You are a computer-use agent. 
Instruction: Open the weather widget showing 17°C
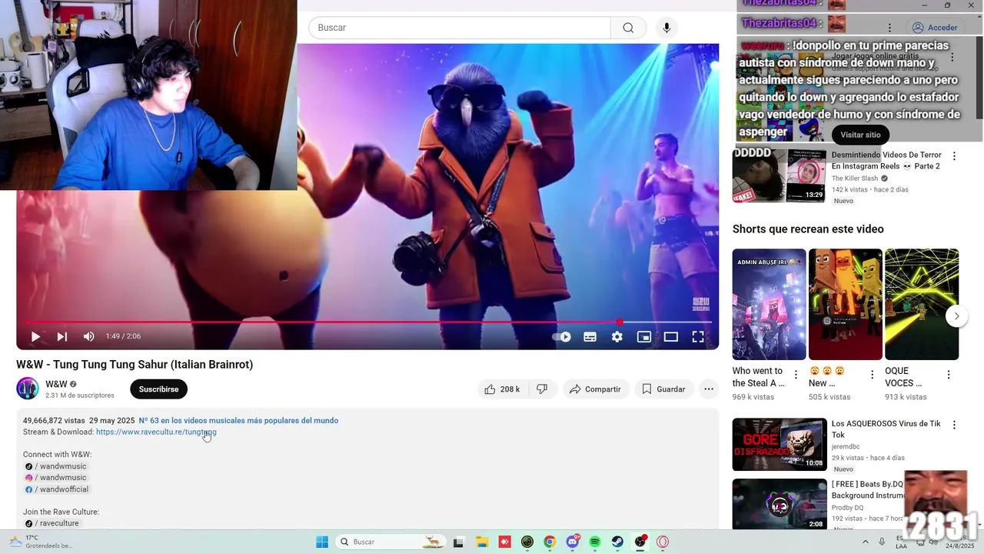42,542
